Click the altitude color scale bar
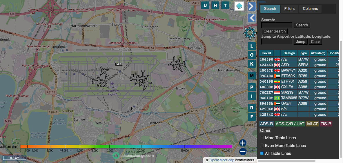The image size is (343, 163). click(x=126, y=146)
